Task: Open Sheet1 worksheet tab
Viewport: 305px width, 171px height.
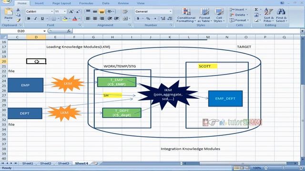Action: pyautogui.click(x=28, y=163)
